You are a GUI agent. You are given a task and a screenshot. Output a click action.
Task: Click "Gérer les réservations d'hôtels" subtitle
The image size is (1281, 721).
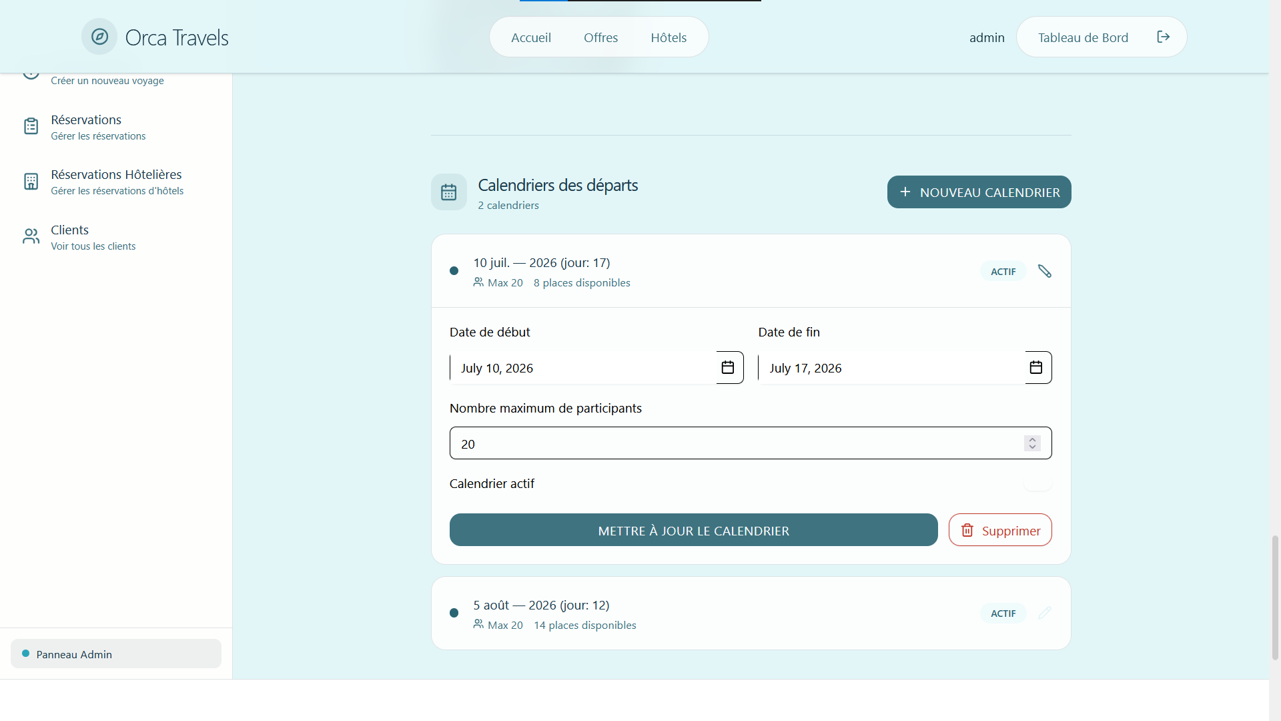coord(117,191)
